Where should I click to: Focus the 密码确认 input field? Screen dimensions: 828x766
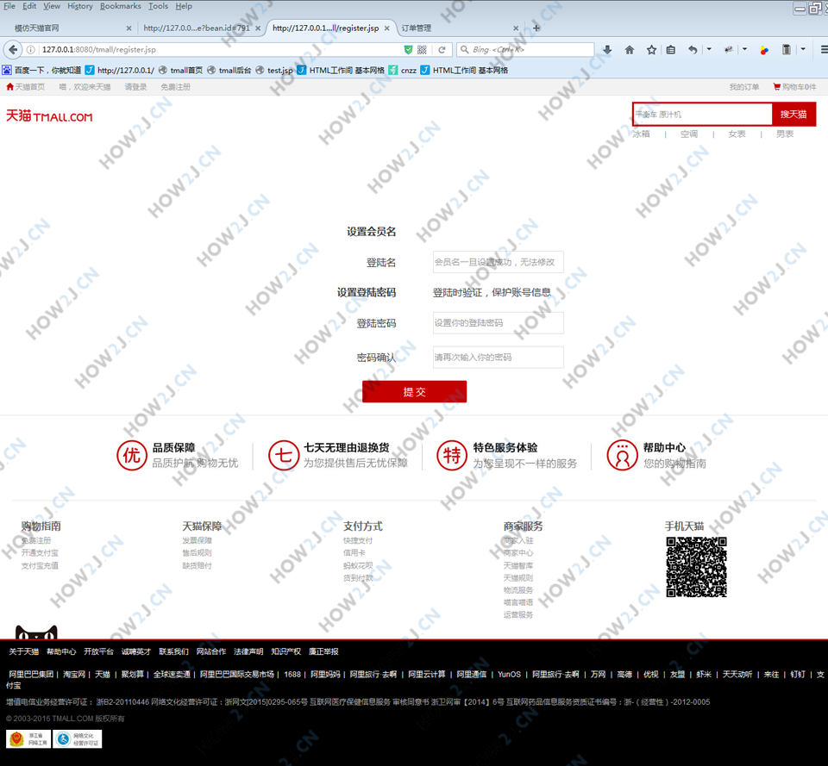(x=498, y=357)
